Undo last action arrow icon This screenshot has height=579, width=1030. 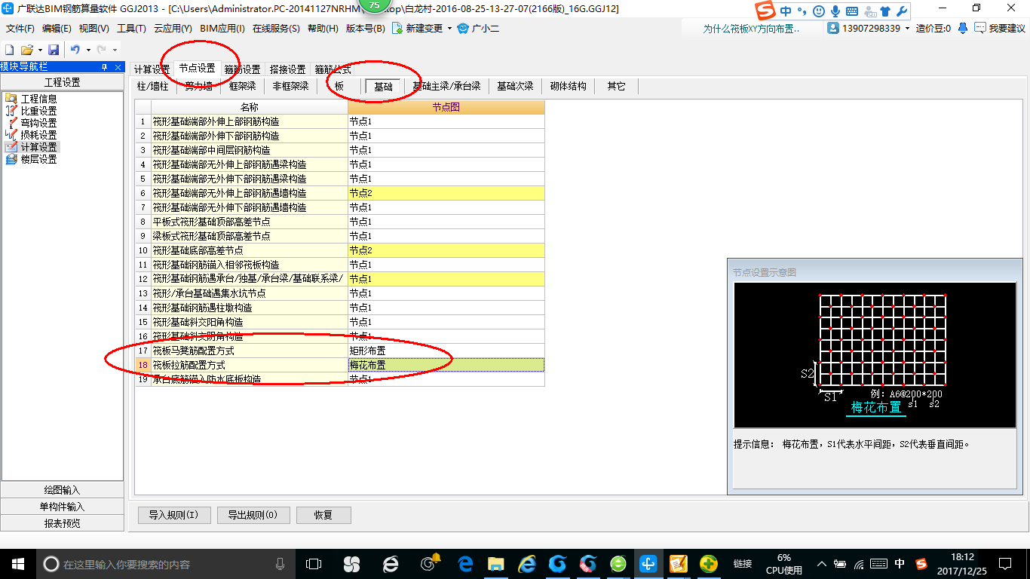click(75, 49)
